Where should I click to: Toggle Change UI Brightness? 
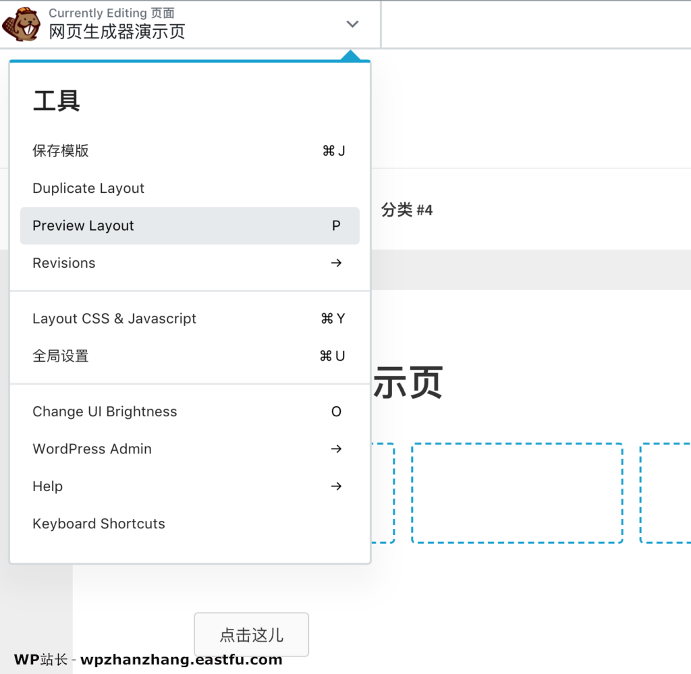(105, 412)
